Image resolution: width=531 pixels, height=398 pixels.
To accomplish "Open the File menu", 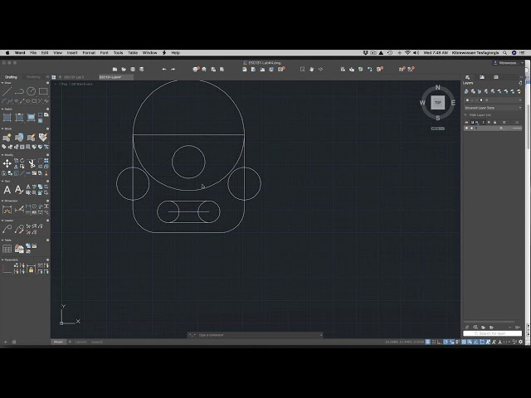I will pos(33,53).
